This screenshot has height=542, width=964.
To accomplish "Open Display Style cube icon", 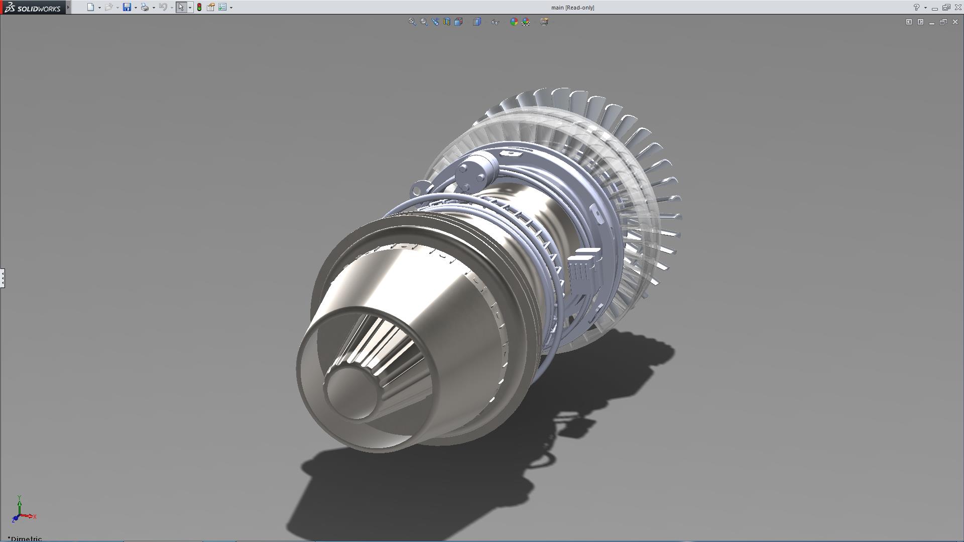I will click(x=477, y=22).
